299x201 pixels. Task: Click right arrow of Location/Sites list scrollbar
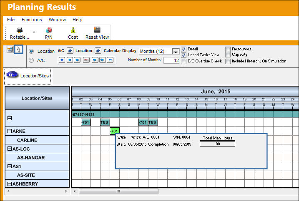(x=66, y=191)
